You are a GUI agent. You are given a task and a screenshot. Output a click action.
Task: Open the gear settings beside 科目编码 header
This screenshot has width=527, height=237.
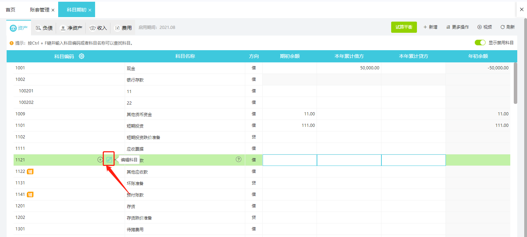[82, 56]
